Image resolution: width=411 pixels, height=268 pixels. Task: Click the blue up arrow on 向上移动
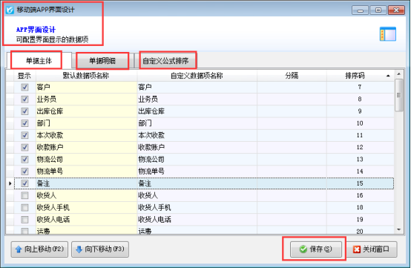tap(19, 249)
